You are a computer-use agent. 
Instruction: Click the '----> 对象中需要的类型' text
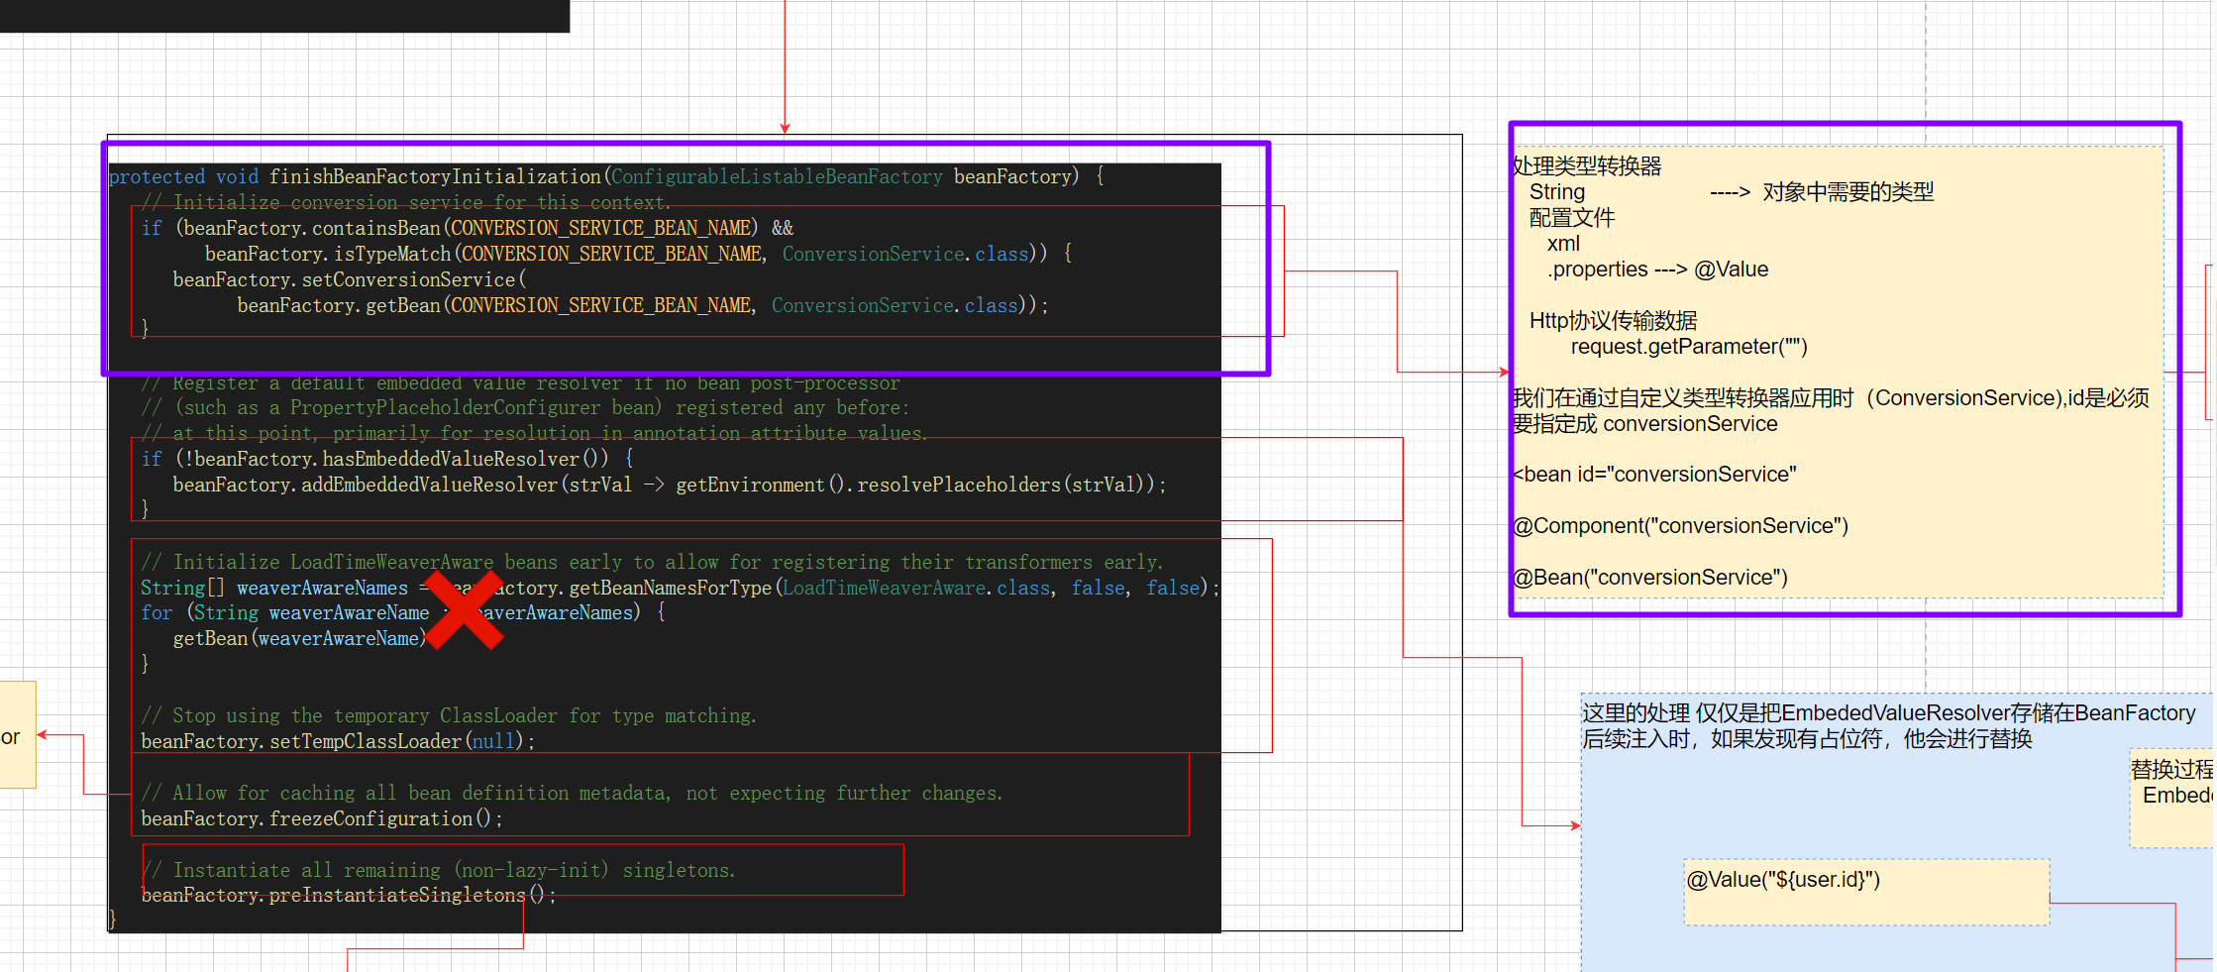pyautogui.click(x=1822, y=192)
